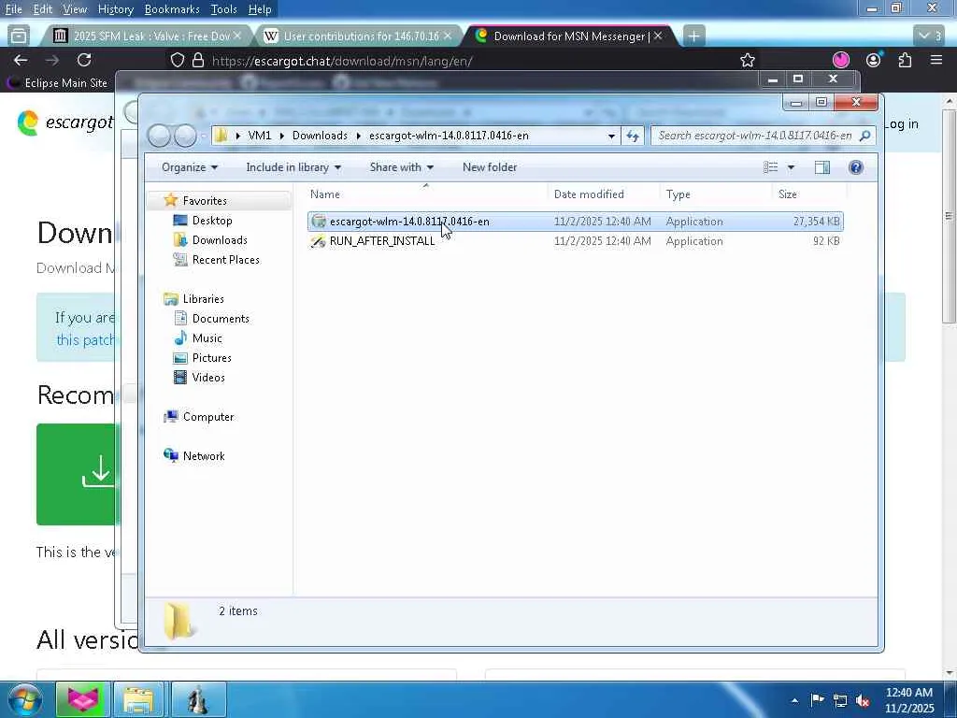Open the browser hamburger menu

point(936,60)
